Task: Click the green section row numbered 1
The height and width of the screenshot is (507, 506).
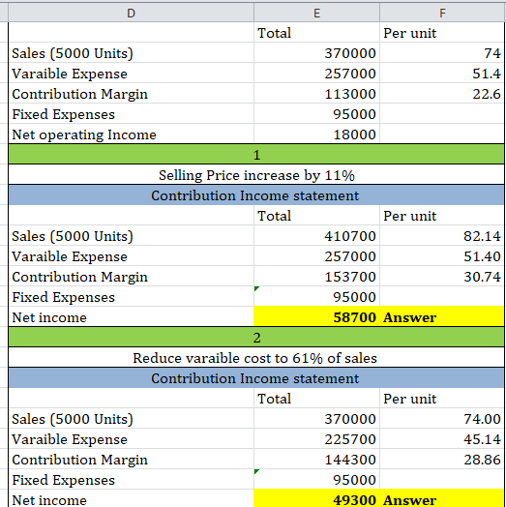Action: coord(256,155)
